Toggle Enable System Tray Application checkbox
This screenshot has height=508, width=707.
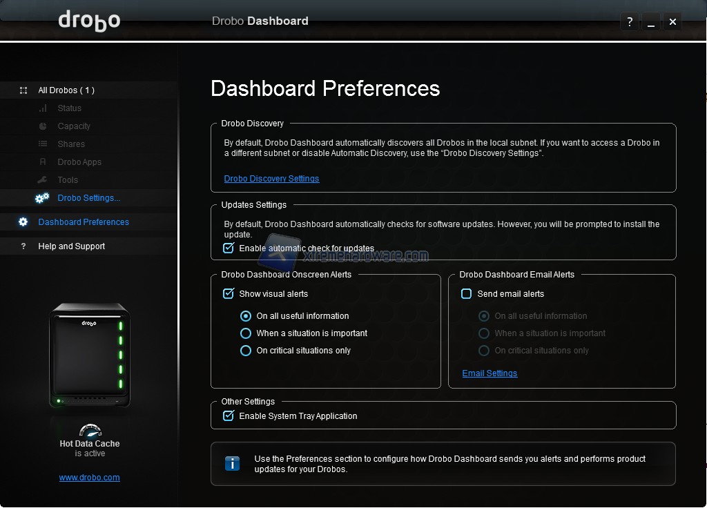[x=229, y=416]
